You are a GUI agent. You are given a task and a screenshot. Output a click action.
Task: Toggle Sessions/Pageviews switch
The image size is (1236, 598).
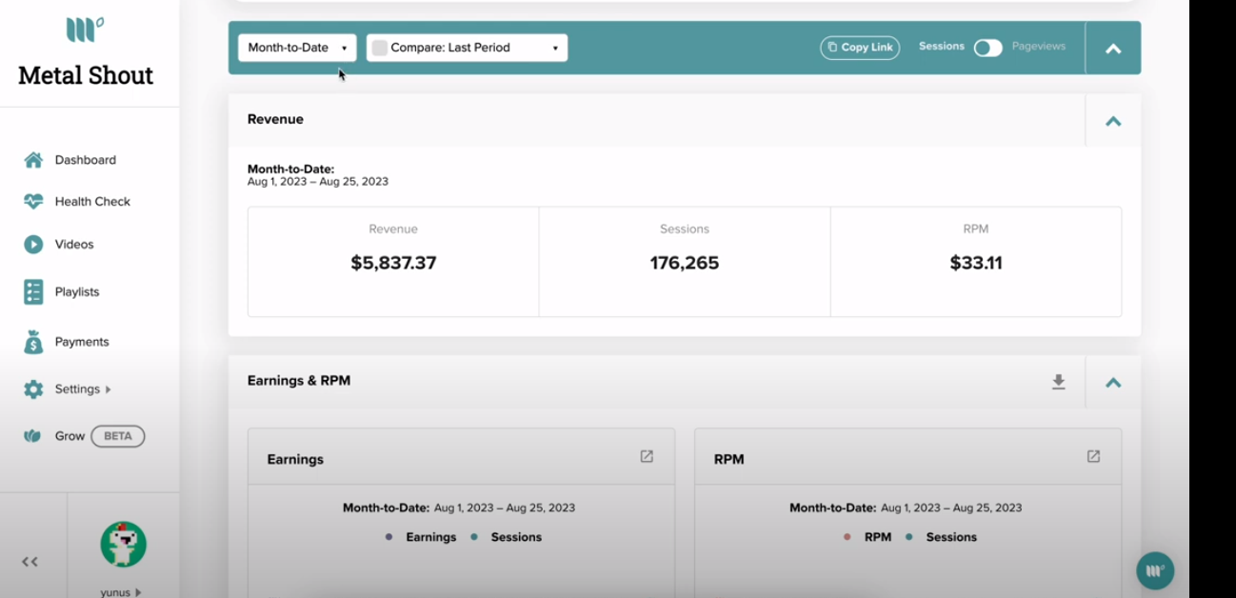click(x=987, y=48)
